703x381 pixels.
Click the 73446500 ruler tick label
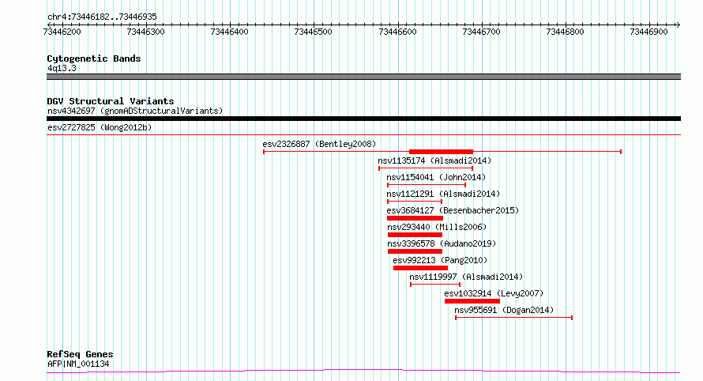(313, 32)
